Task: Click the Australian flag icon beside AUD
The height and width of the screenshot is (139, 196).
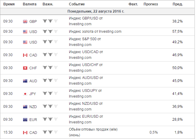Action: 25,81
